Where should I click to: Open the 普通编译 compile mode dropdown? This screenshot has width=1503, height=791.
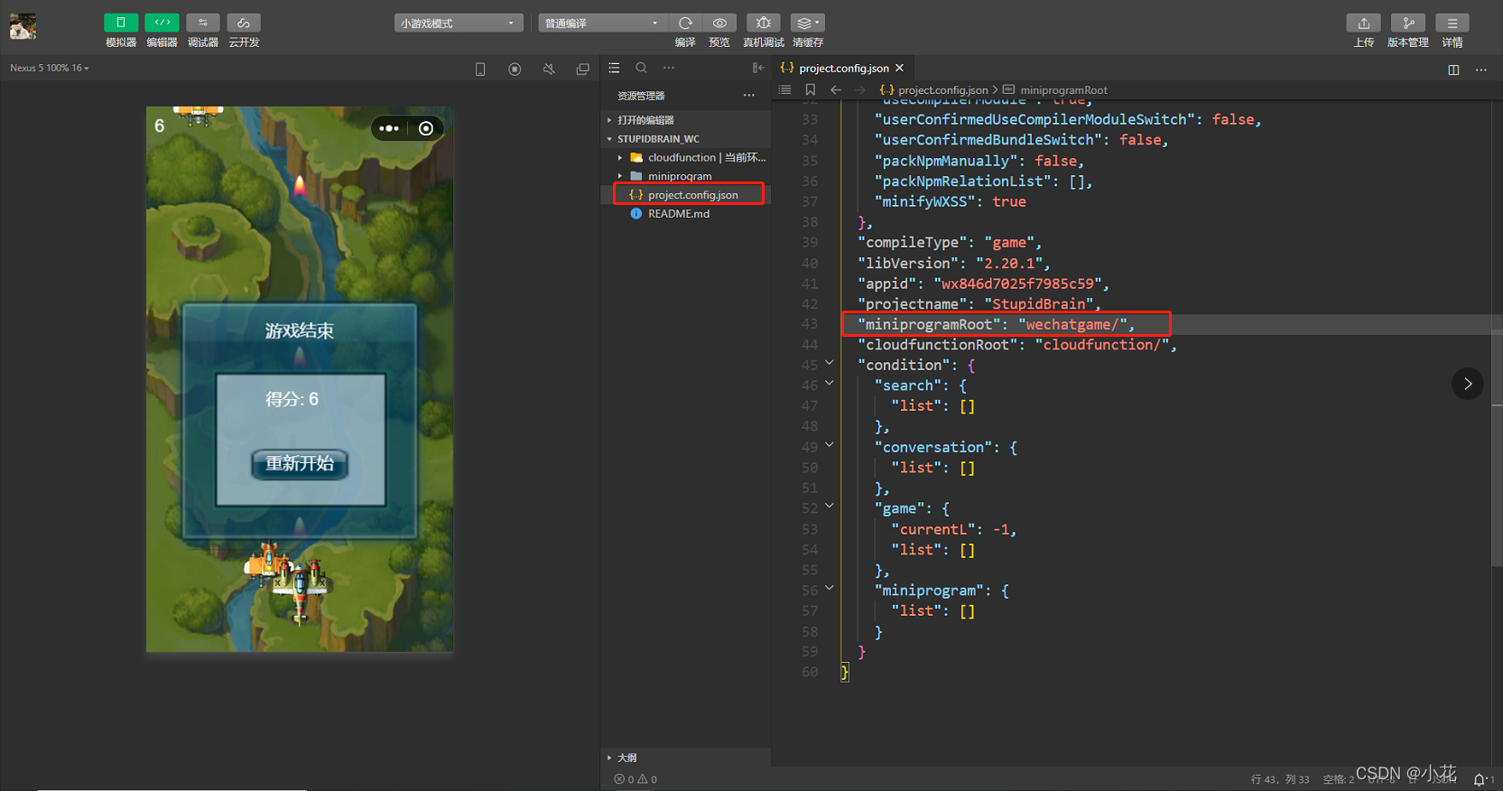click(x=603, y=23)
